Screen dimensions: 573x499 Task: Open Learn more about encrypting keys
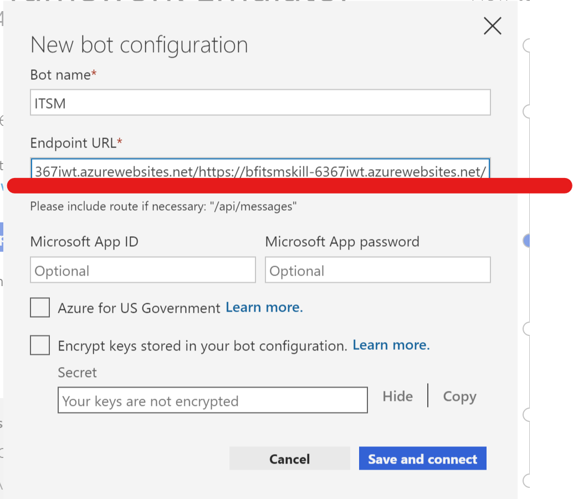click(x=391, y=345)
